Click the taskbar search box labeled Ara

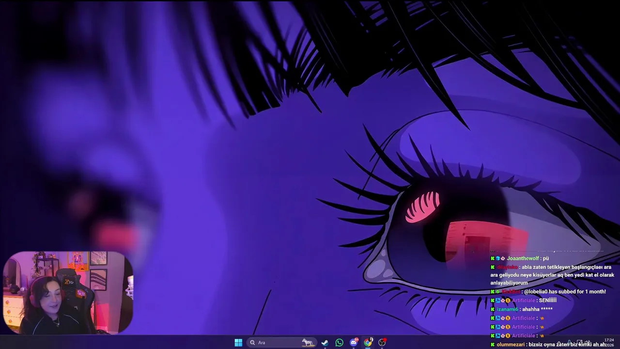[281, 343]
